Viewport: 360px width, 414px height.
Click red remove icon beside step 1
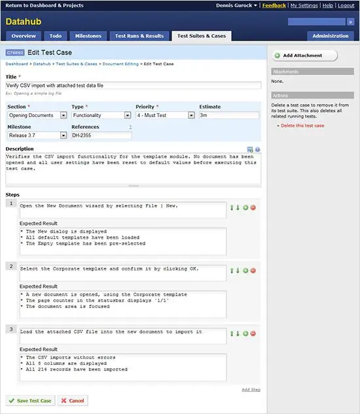[253, 207]
